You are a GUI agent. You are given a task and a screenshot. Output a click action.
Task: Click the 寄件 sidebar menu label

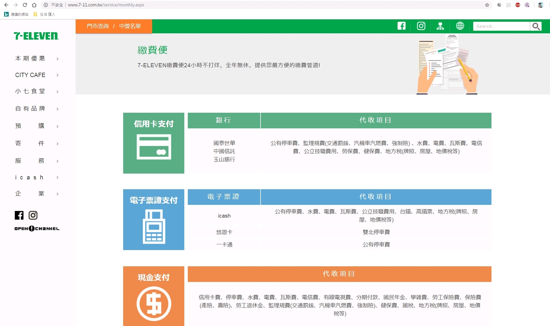click(x=30, y=143)
